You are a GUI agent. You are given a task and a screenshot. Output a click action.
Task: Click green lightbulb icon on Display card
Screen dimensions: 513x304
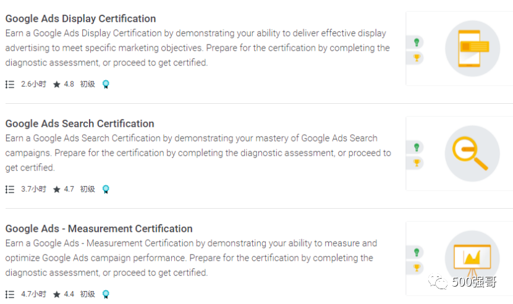(x=417, y=42)
